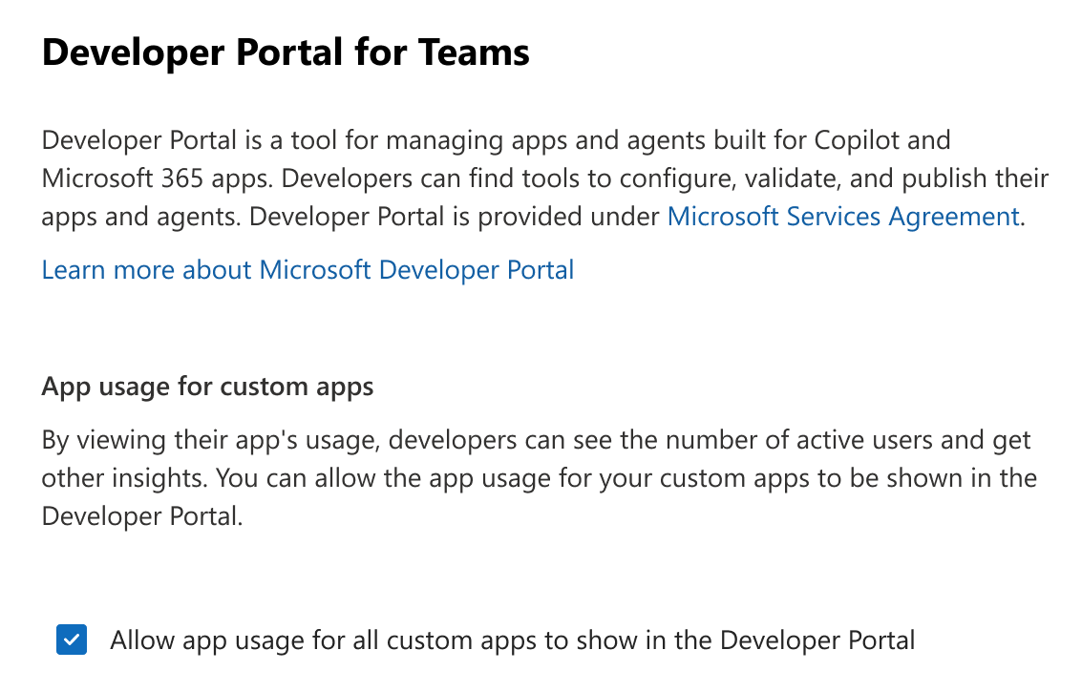Image resolution: width=1082 pixels, height=692 pixels.
Task: Open the Microsoft Services Agreement link
Action: point(843,217)
